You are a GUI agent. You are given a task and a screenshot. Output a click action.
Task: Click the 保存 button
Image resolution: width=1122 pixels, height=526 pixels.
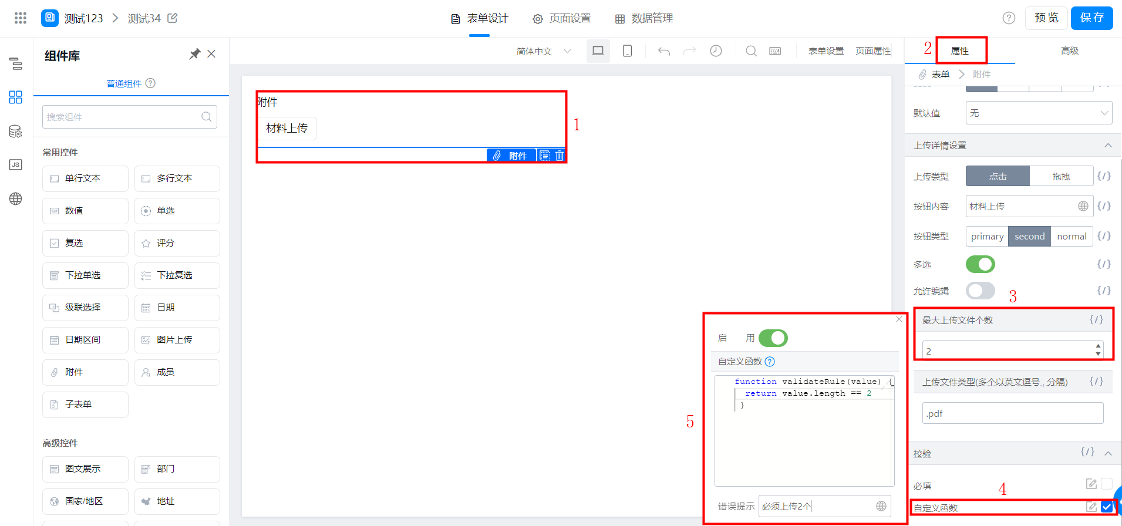tap(1091, 18)
